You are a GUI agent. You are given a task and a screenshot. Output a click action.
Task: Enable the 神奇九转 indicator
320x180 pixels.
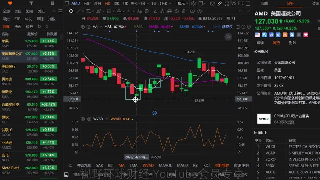click(x=84, y=165)
